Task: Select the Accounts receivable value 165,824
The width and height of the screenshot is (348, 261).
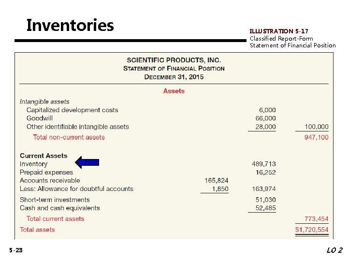Action: pyautogui.click(x=217, y=180)
